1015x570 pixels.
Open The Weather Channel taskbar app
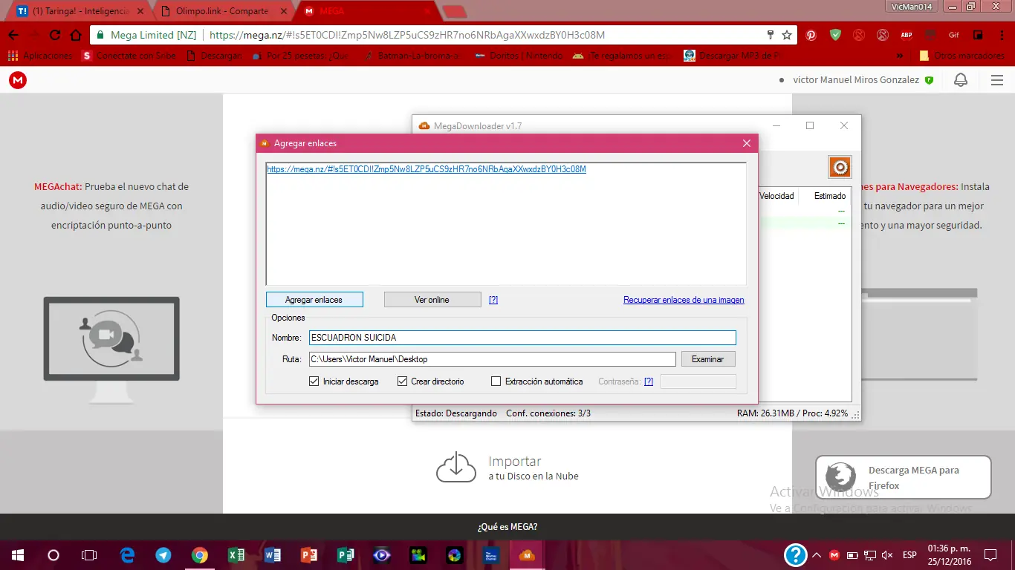click(491, 554)
